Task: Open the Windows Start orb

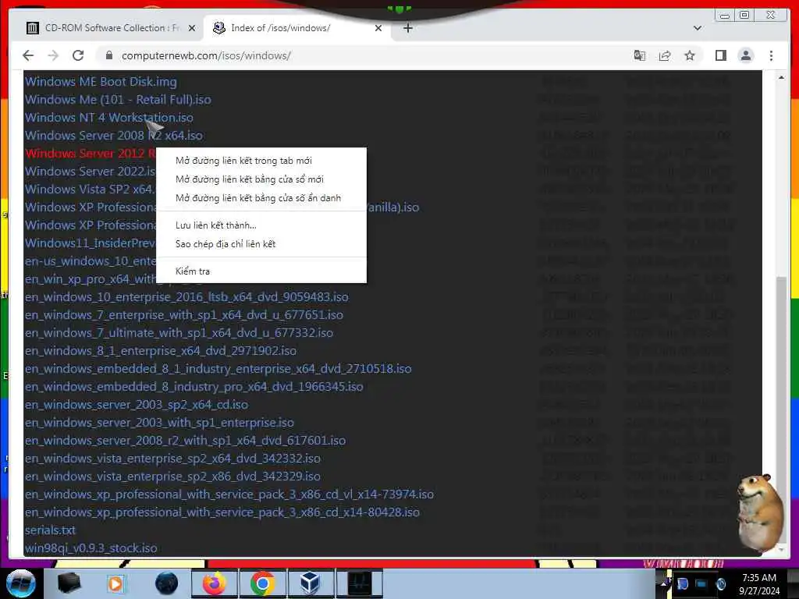Action: 20,583
